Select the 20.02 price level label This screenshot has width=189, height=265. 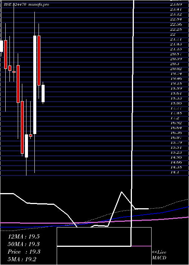[176, 69]
